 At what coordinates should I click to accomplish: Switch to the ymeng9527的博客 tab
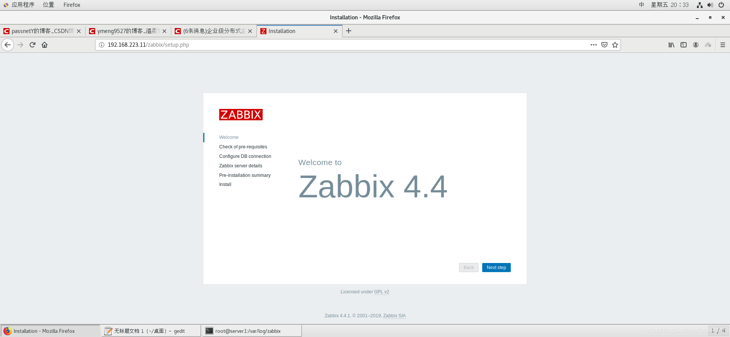[x=128, y=31]
